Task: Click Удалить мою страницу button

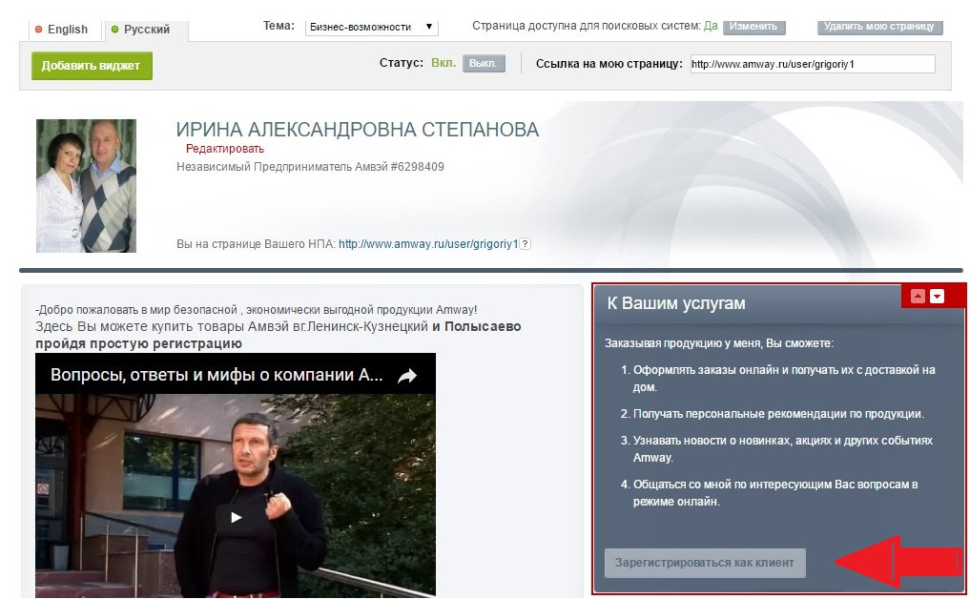Action: 879,27
